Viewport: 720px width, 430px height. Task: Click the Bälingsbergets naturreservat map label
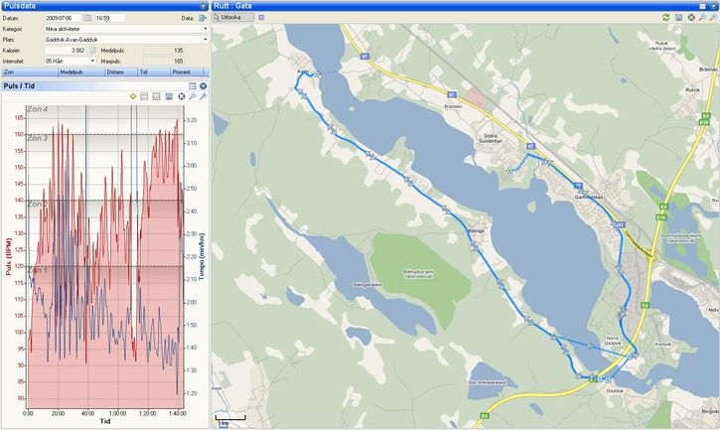point(419,274)
